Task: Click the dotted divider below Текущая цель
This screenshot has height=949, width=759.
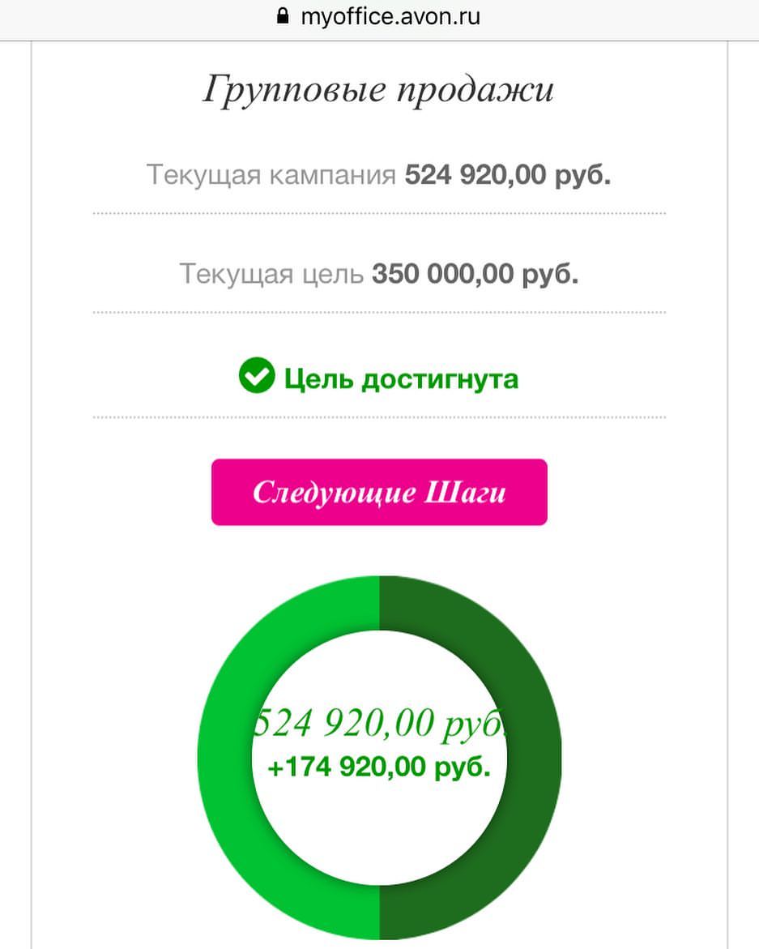Action: tap(379, 312)
